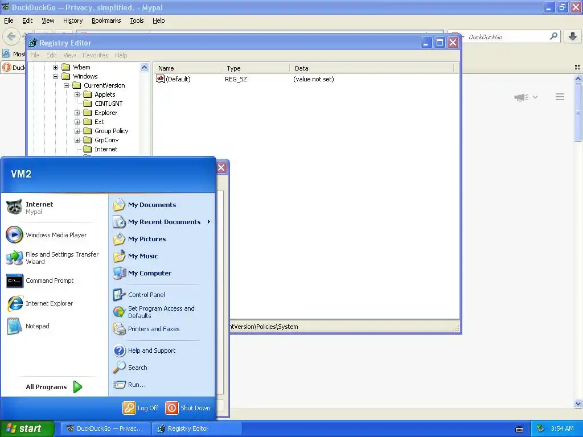The height and width of the screenshot is (437, 583).
Task: Click the Type column header
Action: [255, 68]
